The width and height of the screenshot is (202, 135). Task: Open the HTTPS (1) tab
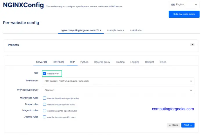tap(58, 62)
